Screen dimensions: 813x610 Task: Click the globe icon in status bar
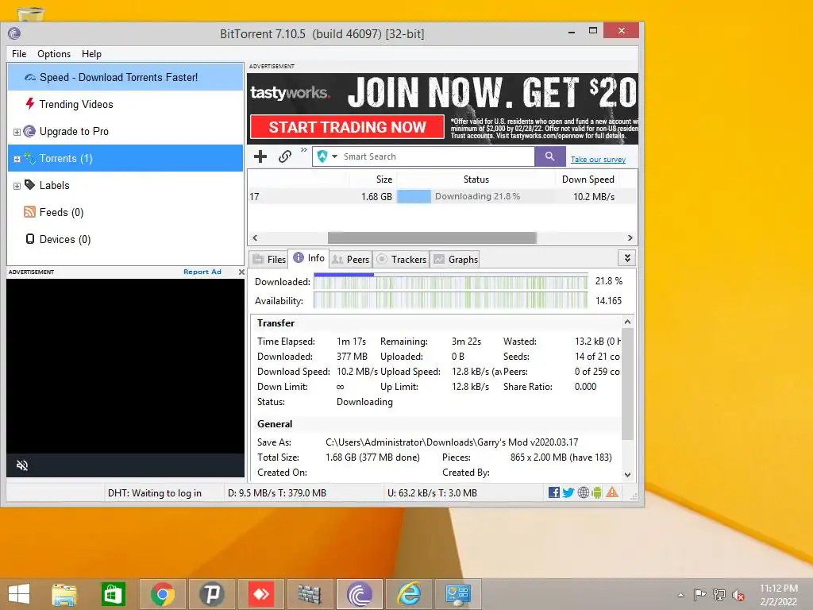click(x=584, y=492)
